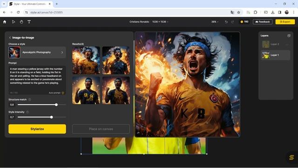Select the pointer selection tool
The height and width of the screenshot is (168, 298).
[x=14, y=22]
